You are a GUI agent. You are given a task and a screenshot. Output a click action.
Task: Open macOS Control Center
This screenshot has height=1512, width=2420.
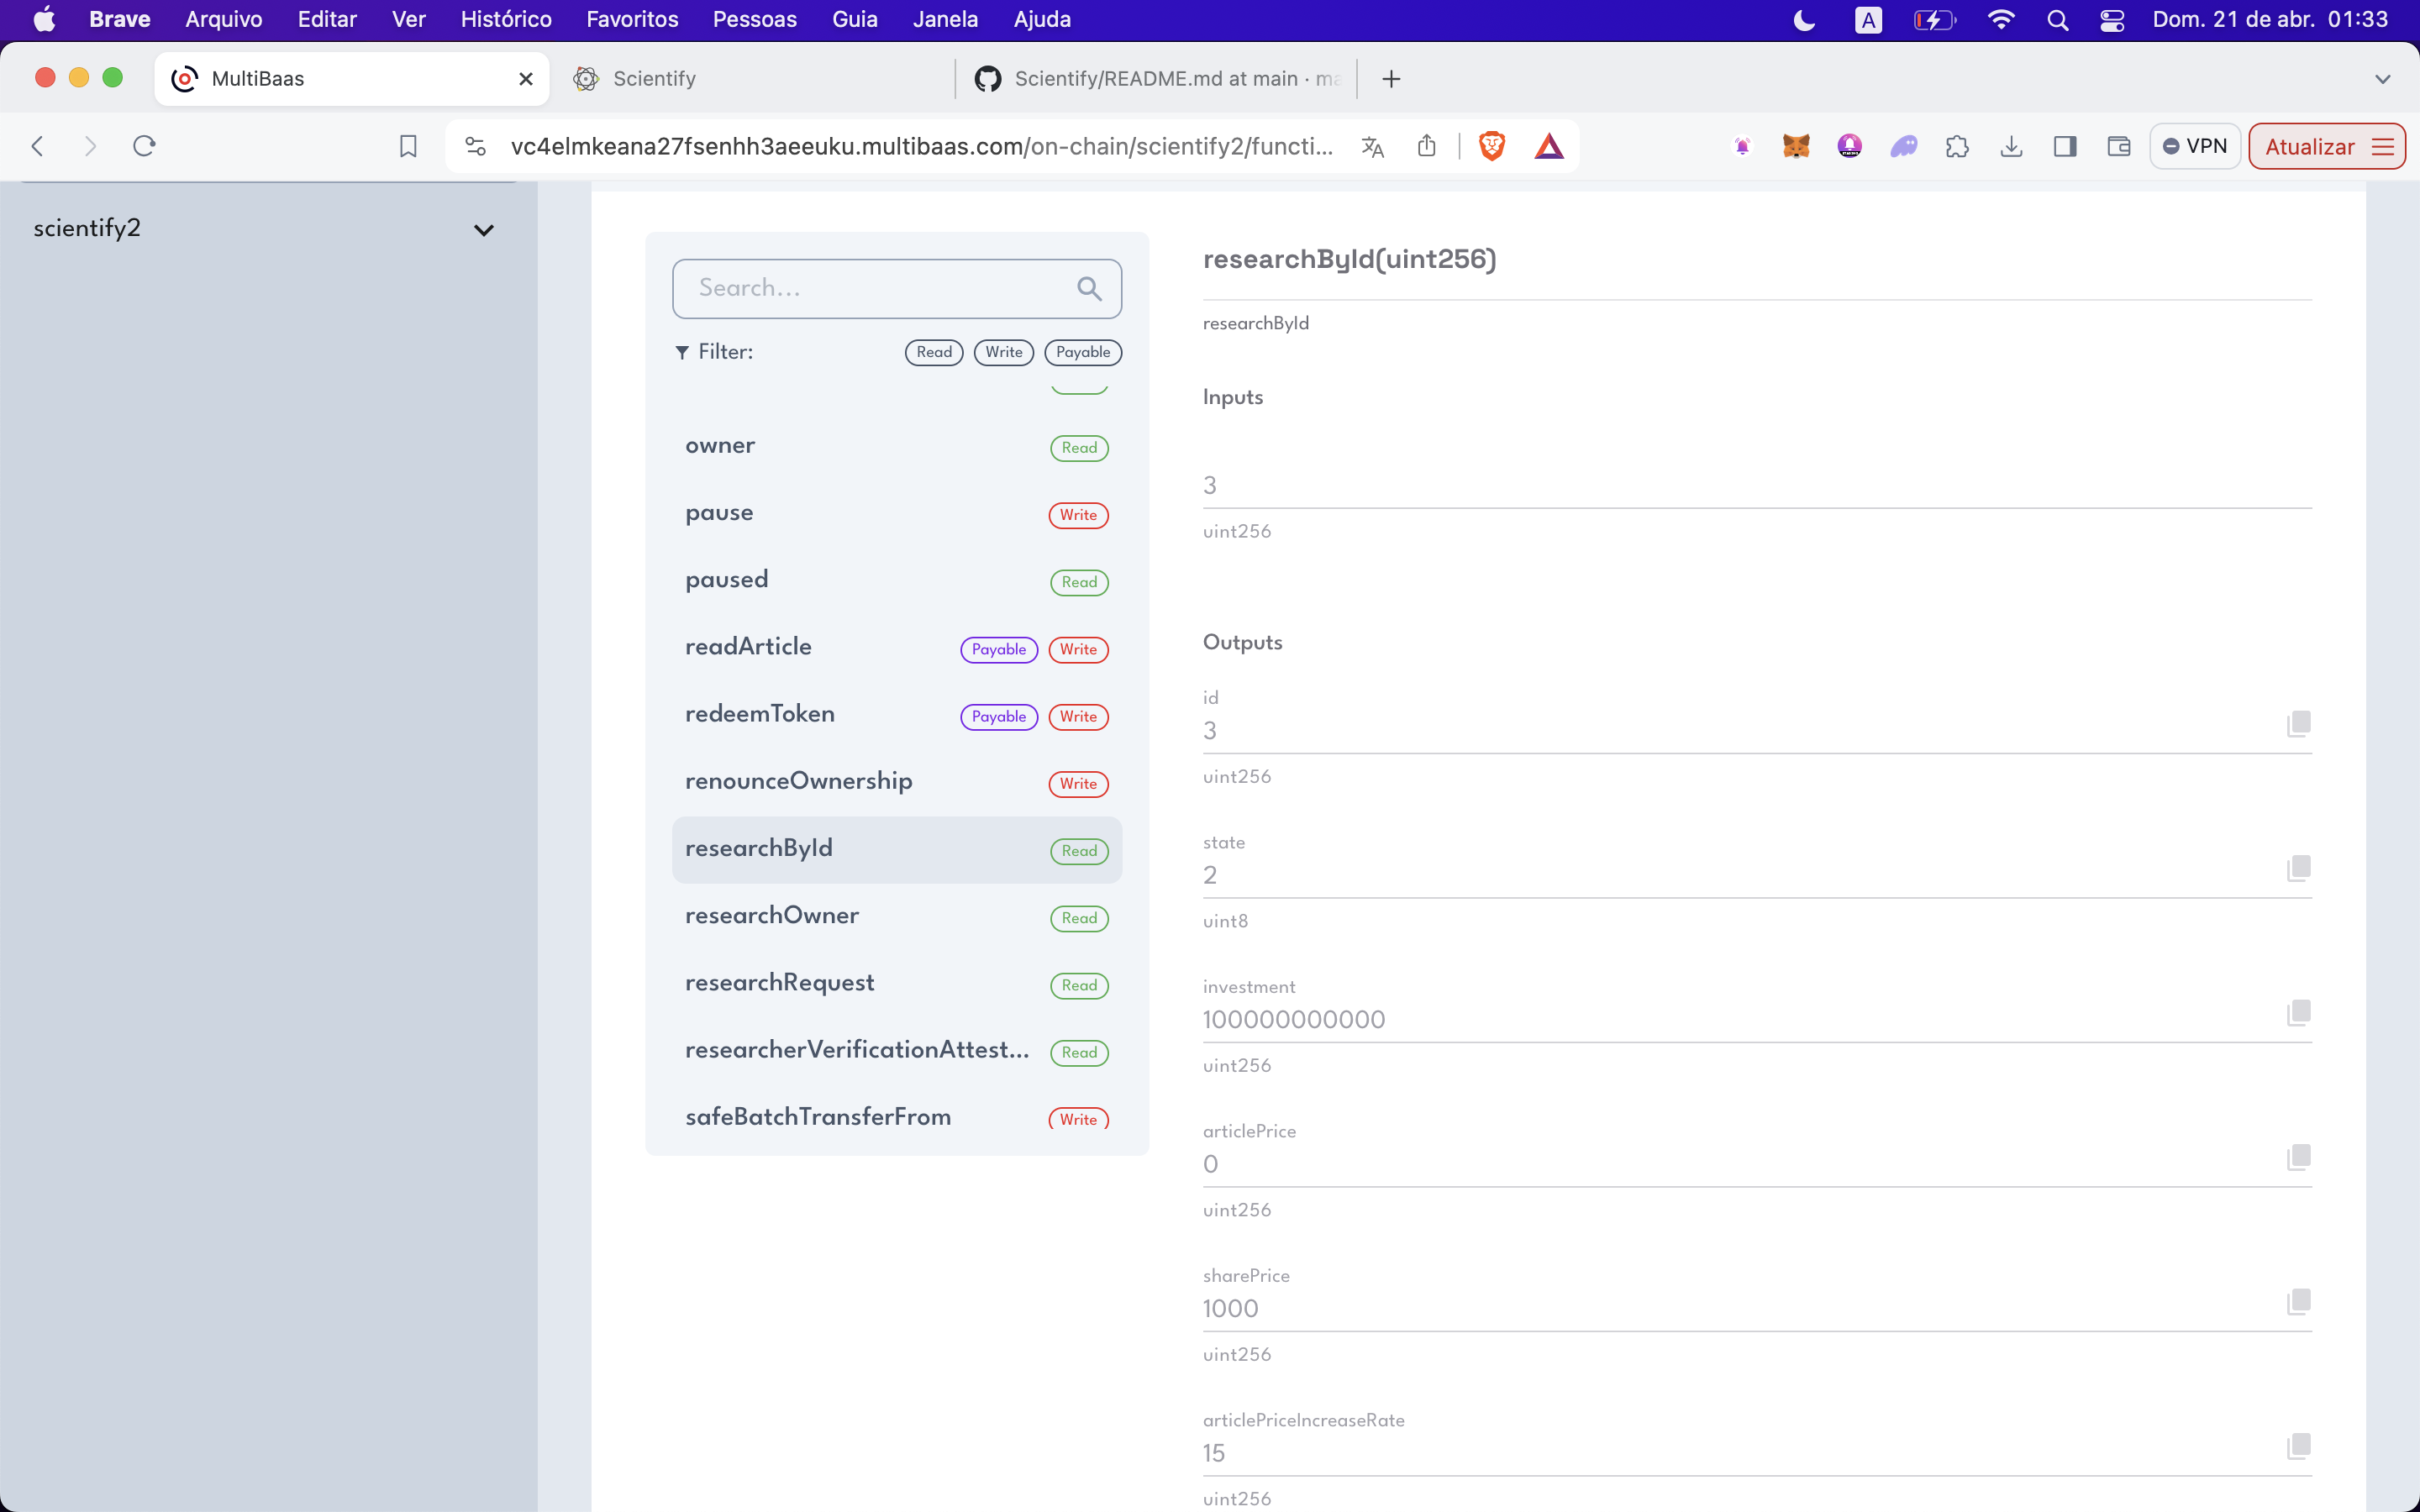tap(2112, 20)
